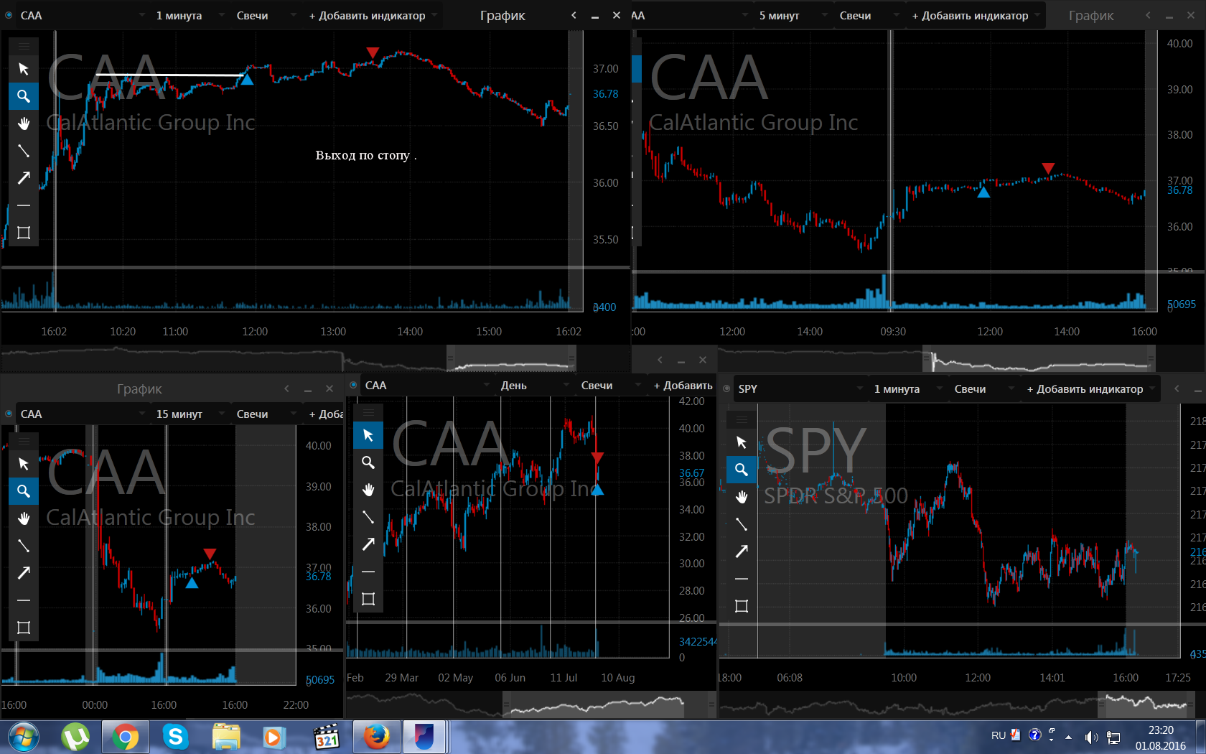Select top-right 'График' panel title tab

click(1091, 15)
